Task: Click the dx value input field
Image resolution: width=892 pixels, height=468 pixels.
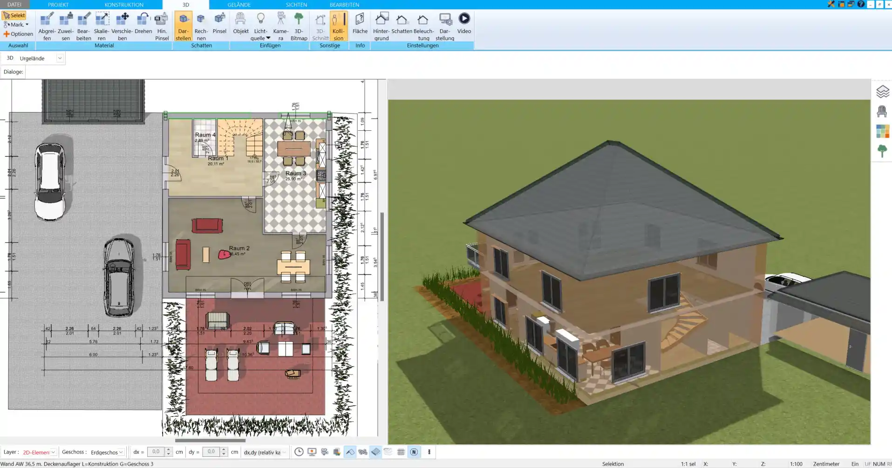Action: pyautogui.click(x=156, y=452)
